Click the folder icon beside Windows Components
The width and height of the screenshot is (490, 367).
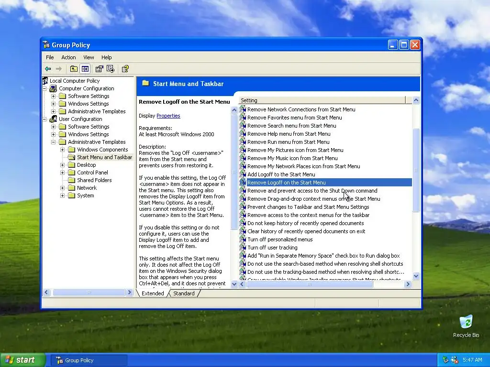coord(72,150)
